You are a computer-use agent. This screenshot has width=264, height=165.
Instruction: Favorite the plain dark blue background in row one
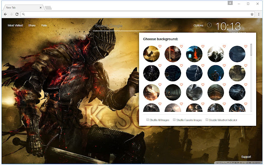[246, 46]
